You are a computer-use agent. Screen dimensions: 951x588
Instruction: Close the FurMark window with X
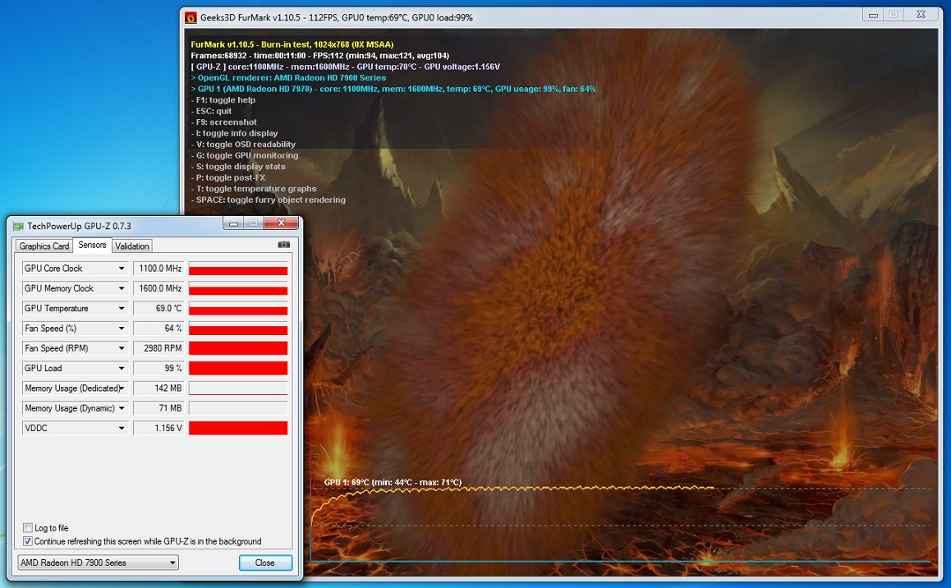[921, 15]
